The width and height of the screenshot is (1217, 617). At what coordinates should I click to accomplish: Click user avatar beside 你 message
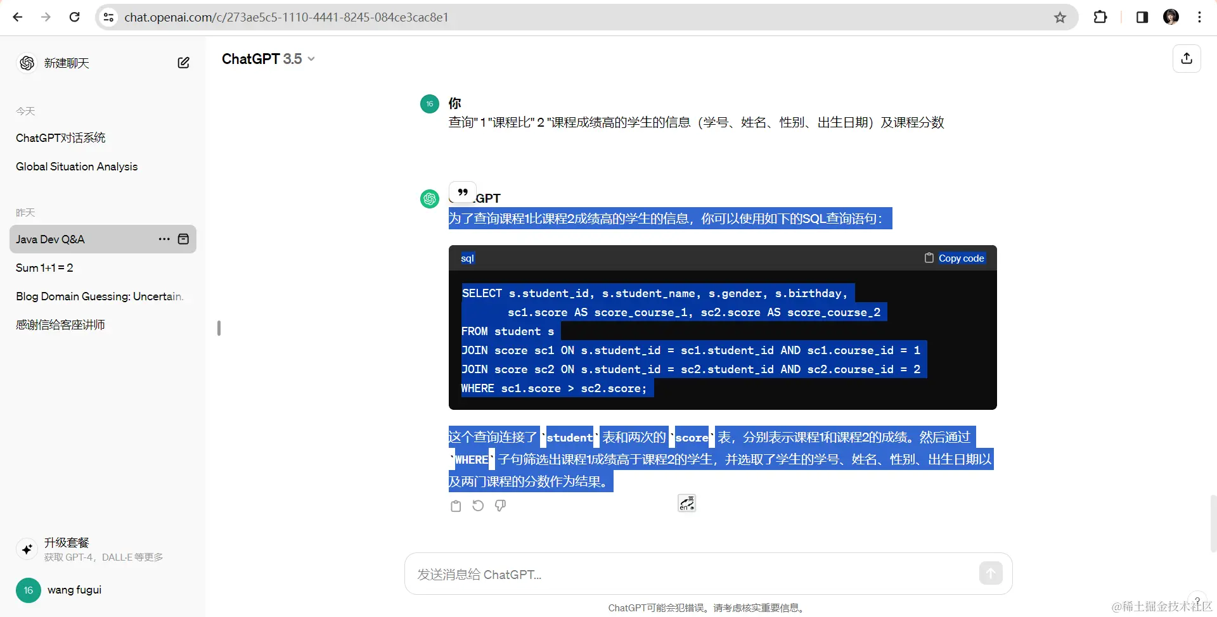click(x=430, y=103)
